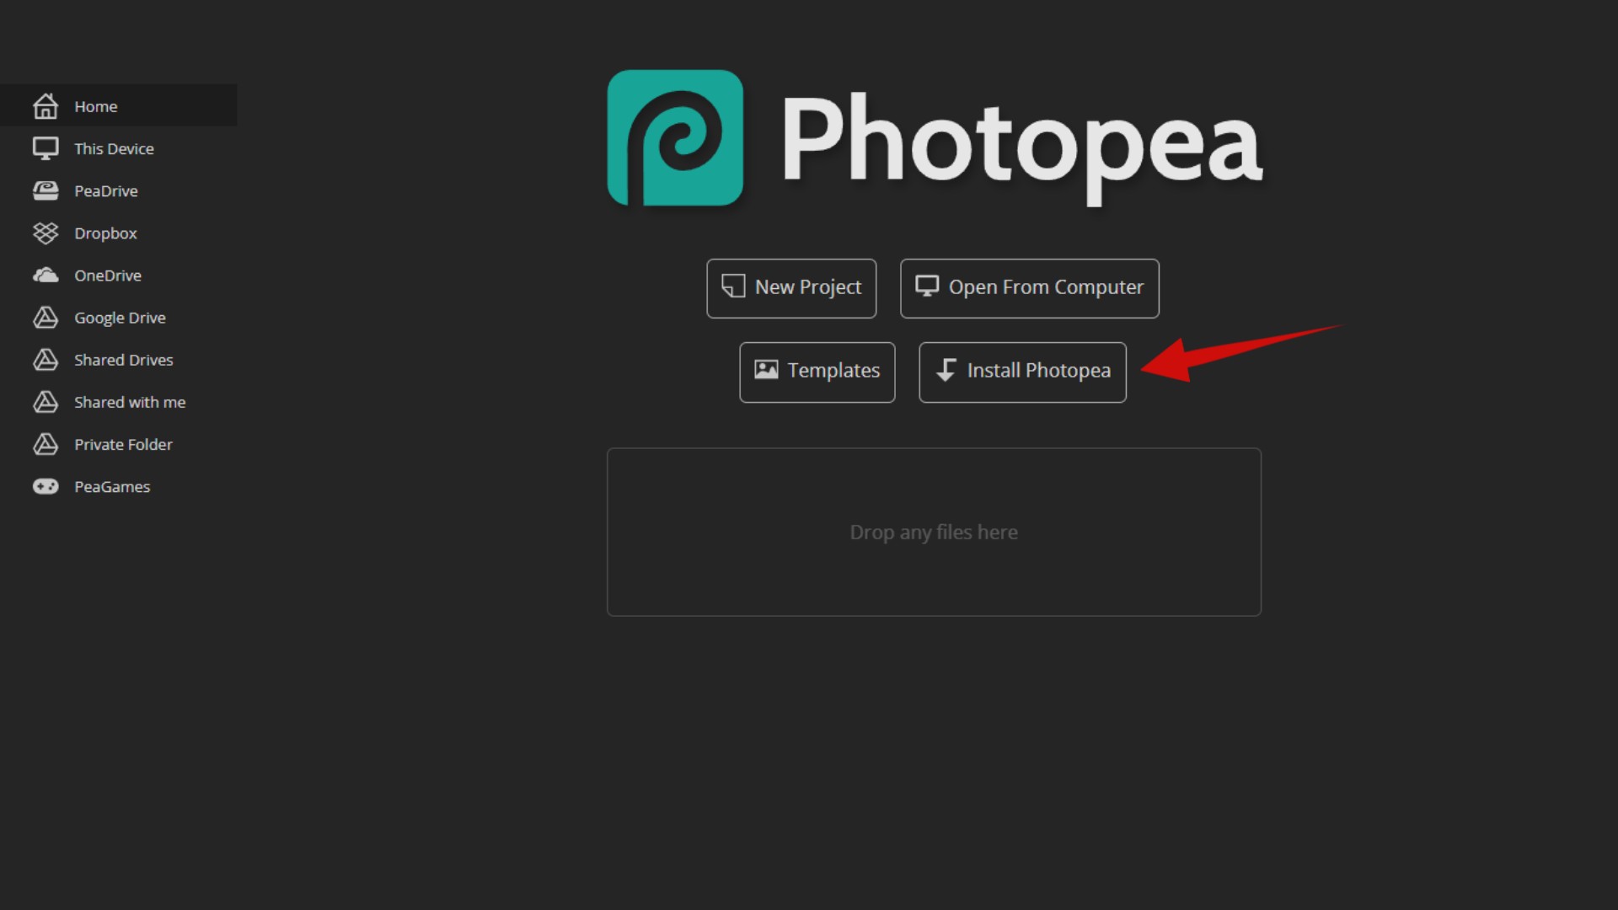Select This Device storage option
1618x910 pixels.
click(x=115, y=147)
